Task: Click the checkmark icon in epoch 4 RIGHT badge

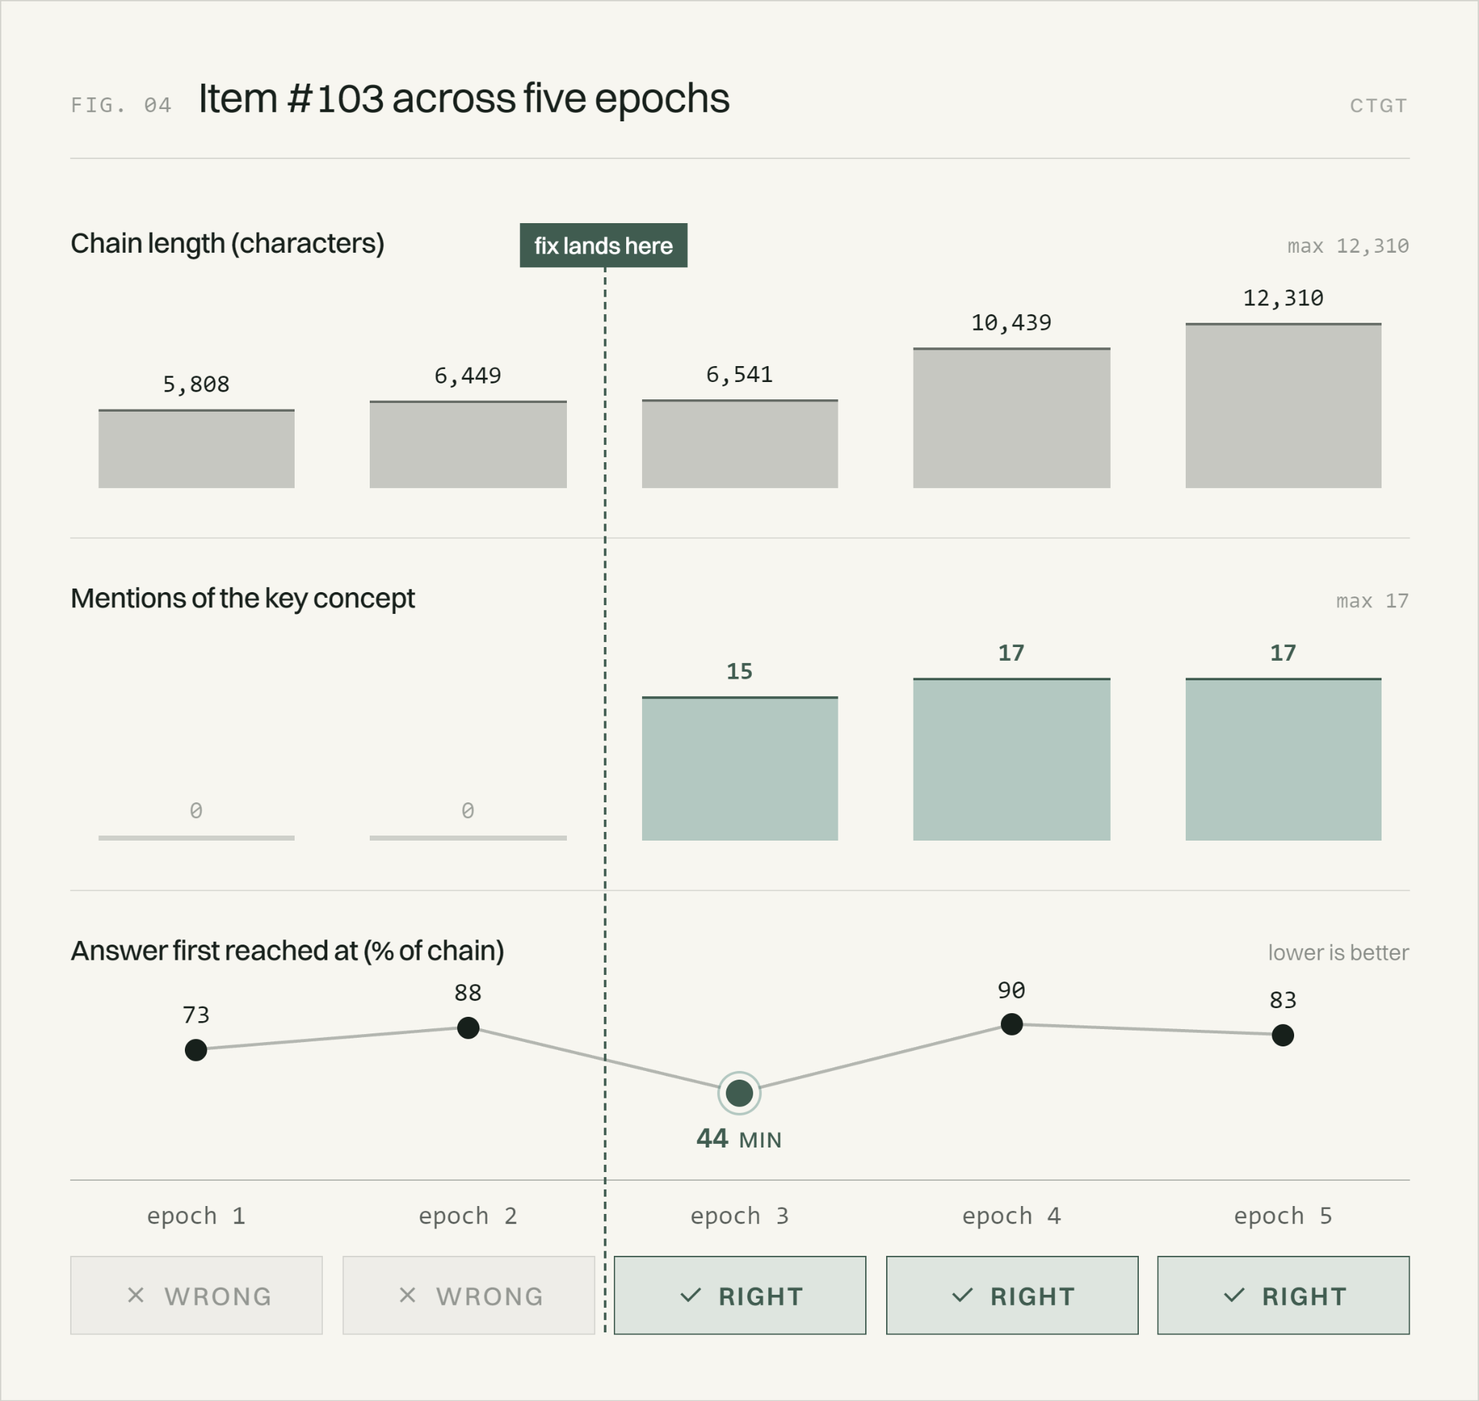Action: (963, 1295)
